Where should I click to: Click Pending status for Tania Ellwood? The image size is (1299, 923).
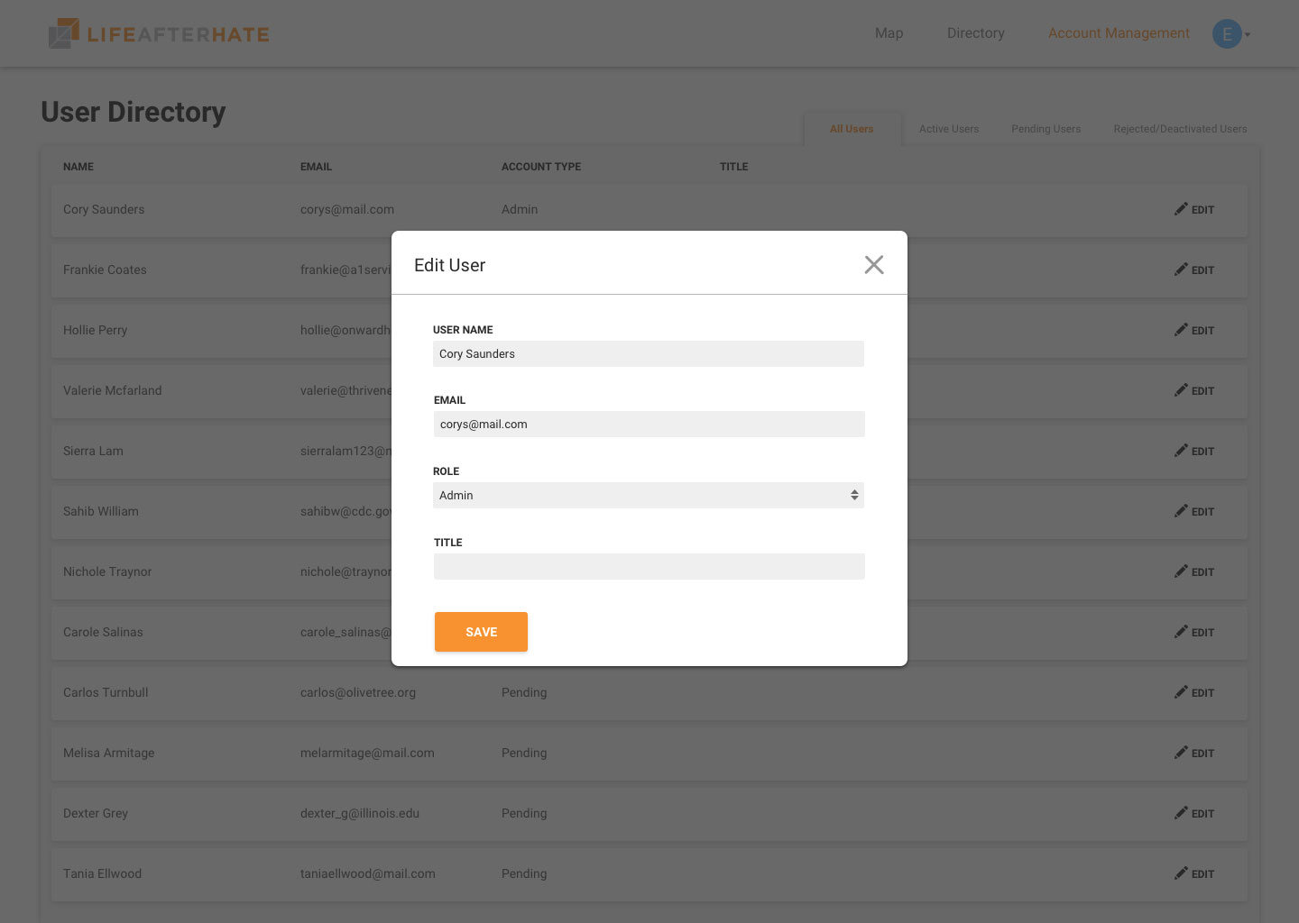click(524, 873)
